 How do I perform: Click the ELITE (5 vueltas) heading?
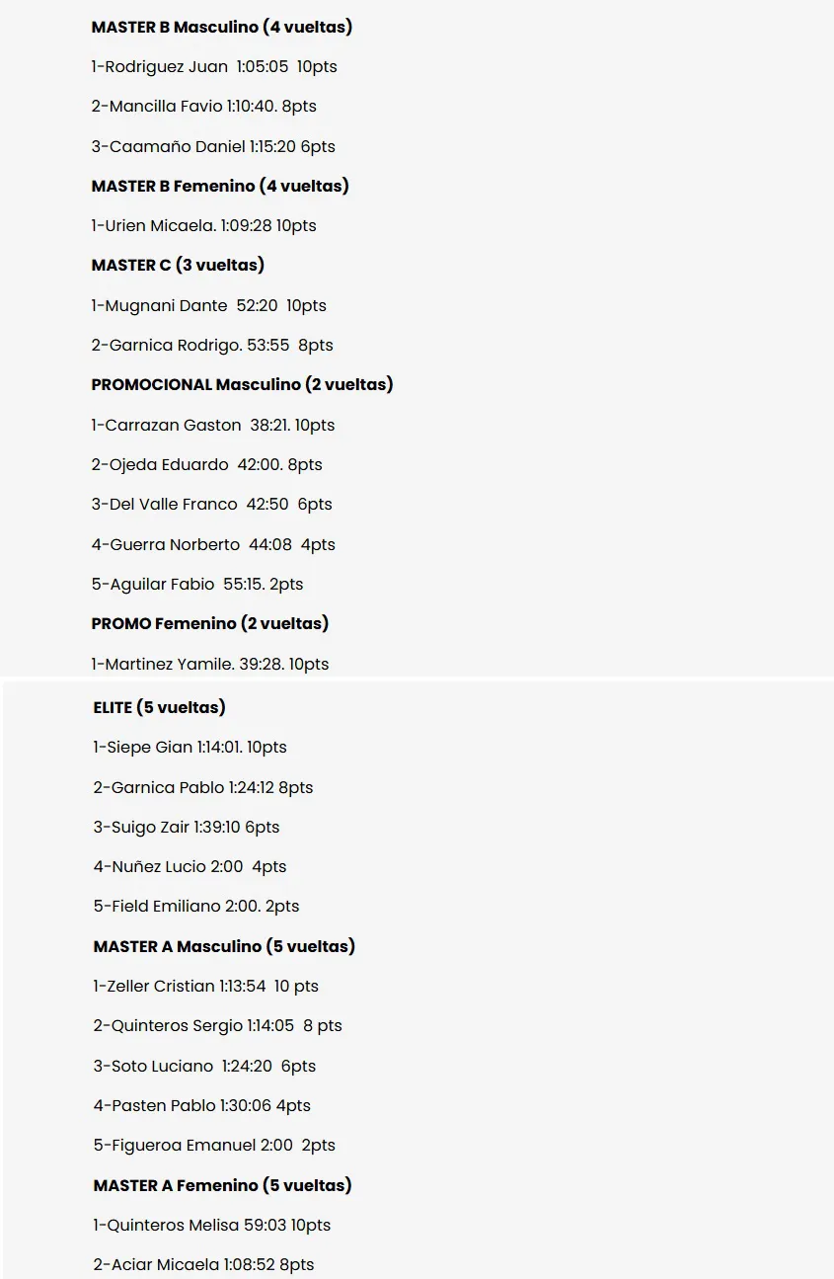pyautogui.click(x=159, y=707)
